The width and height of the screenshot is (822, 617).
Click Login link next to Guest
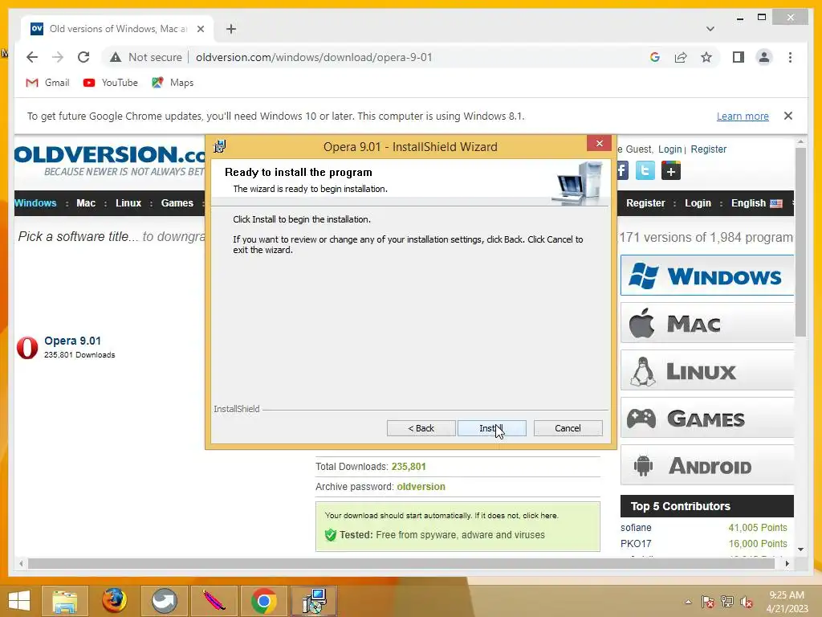(x=669, y=149)
